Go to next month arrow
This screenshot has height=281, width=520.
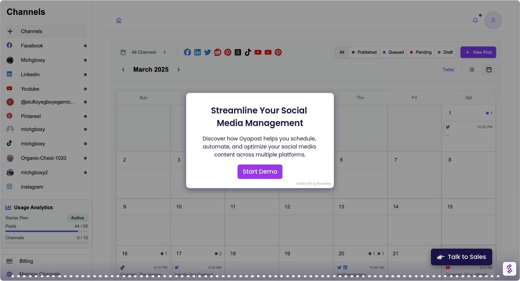[x=179, y=70]
